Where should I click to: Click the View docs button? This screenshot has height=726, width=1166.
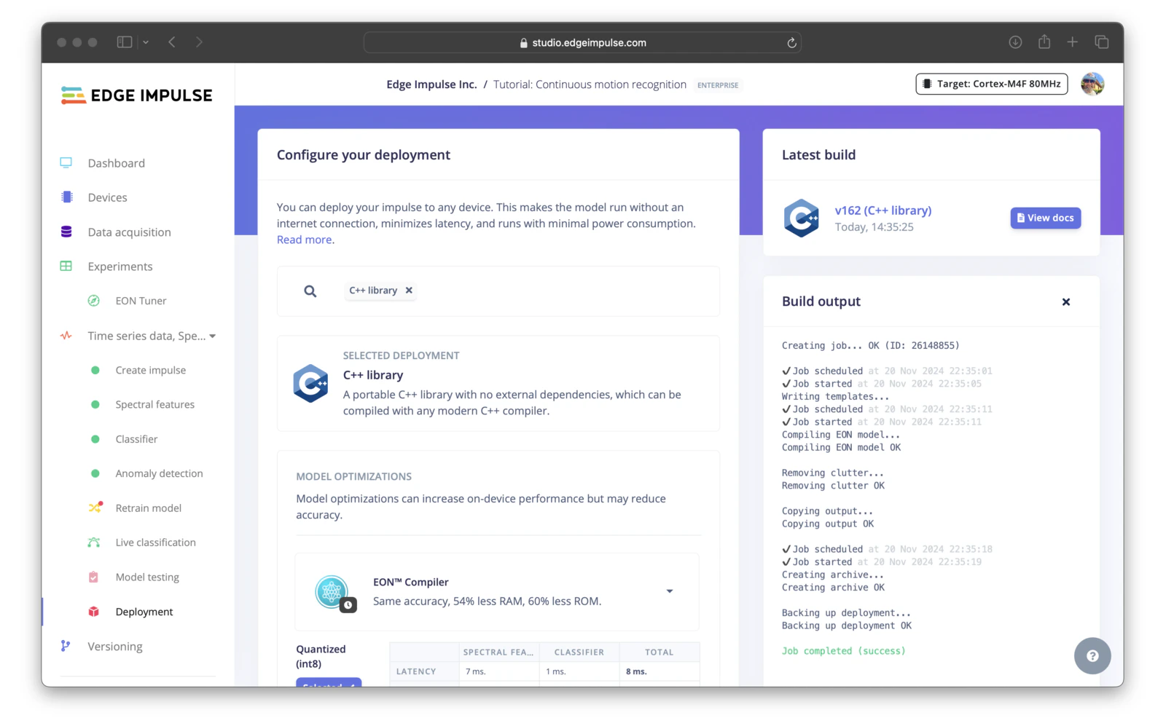(x=1045, y=218)
